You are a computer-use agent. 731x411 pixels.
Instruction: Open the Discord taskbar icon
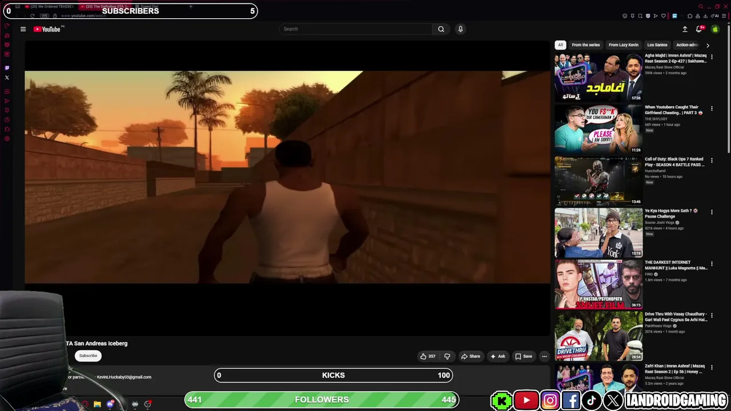[110, 404]
